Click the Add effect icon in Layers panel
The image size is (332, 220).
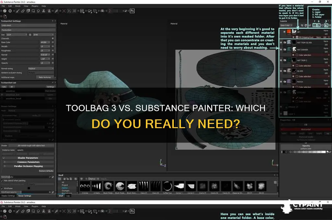(x=302, y=25)
